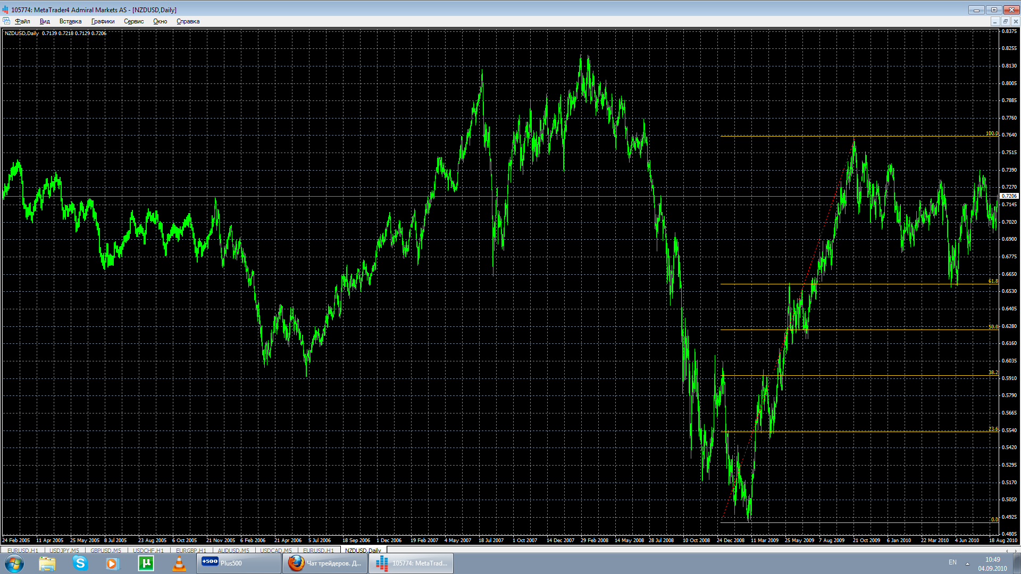Show hidden system tray icons
Image resolution: width=1021 pixels, height=574 pixels.
point(967,563)
